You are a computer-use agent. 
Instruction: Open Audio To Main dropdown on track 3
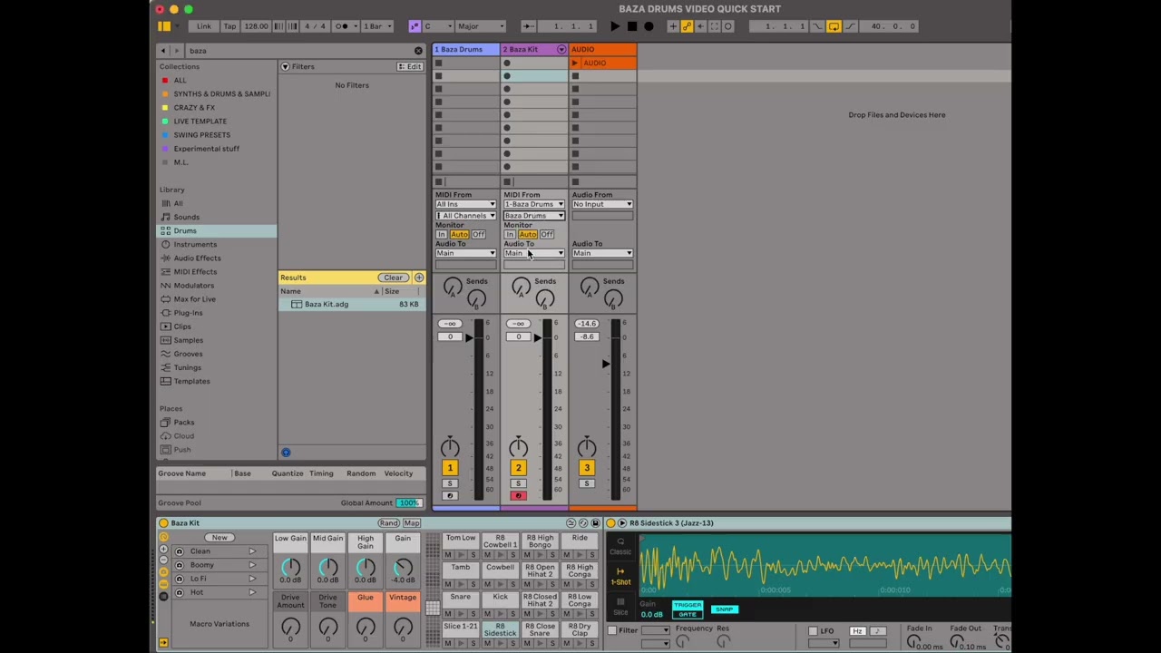click(602, 253)
